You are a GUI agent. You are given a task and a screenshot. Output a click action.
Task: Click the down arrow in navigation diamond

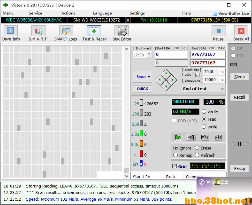coord(166,87)
